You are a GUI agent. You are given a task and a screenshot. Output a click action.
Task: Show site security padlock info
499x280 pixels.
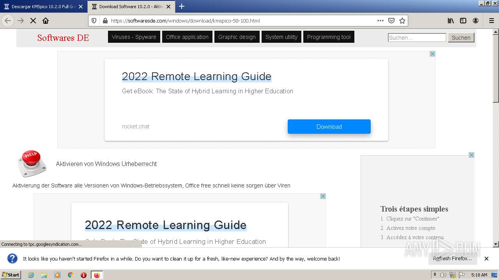pos(104,21)
